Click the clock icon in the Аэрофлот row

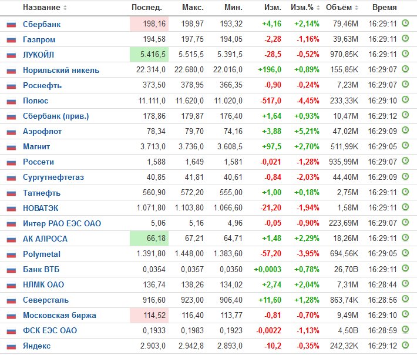point(405,130)
